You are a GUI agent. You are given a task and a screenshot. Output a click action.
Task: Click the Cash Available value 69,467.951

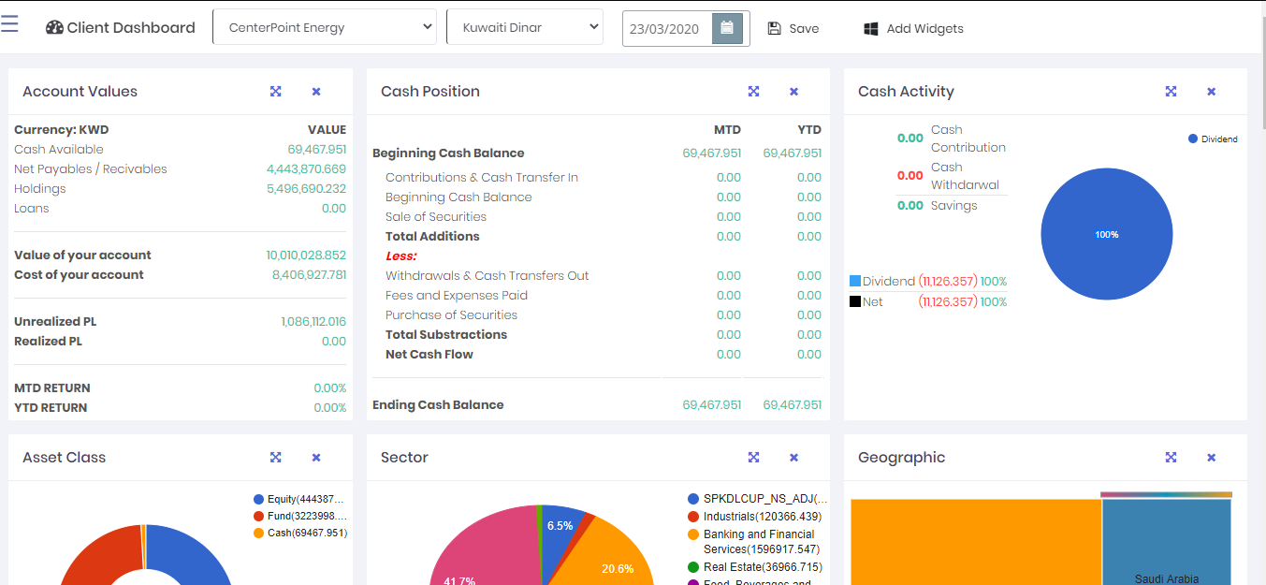pos(317,150)
